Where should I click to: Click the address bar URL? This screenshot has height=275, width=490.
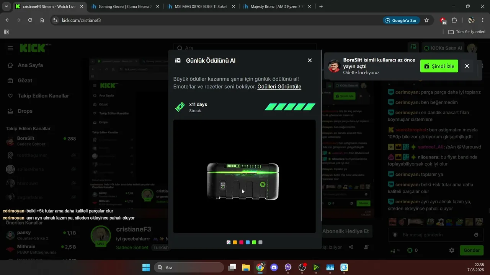(x=81, y=20)
